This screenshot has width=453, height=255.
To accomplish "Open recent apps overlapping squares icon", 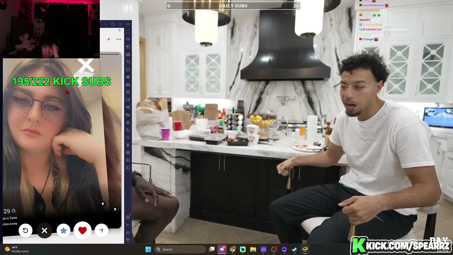I will tap(128, 240).
